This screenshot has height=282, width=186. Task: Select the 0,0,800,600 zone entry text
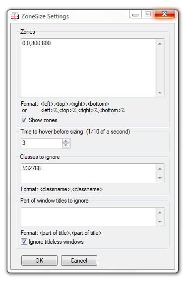click(37, 43)
